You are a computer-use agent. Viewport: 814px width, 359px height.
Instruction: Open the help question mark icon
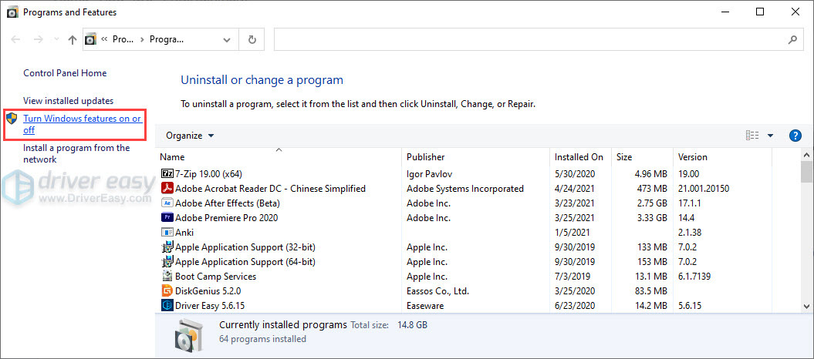pyautogui.click(x=795, y=136)
